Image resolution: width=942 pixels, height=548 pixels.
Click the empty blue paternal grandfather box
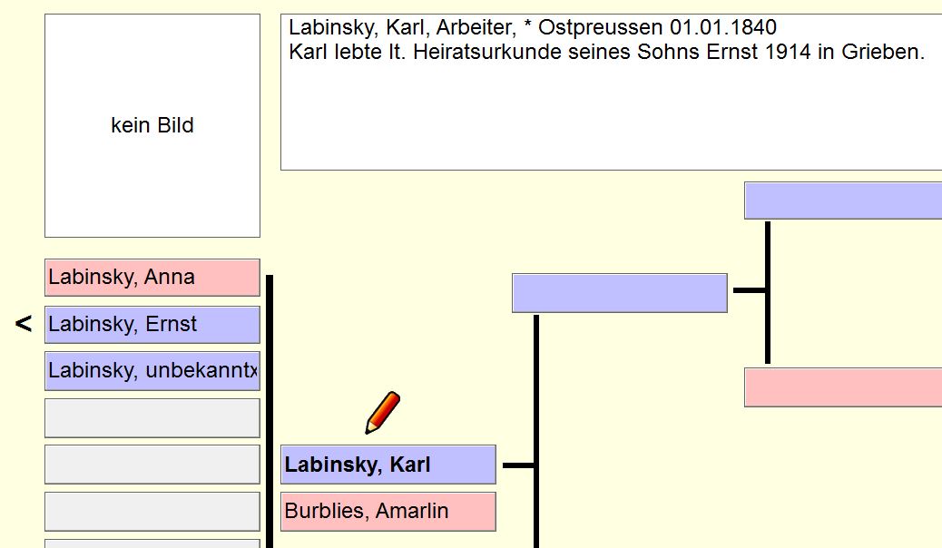(x=842, y=201)
